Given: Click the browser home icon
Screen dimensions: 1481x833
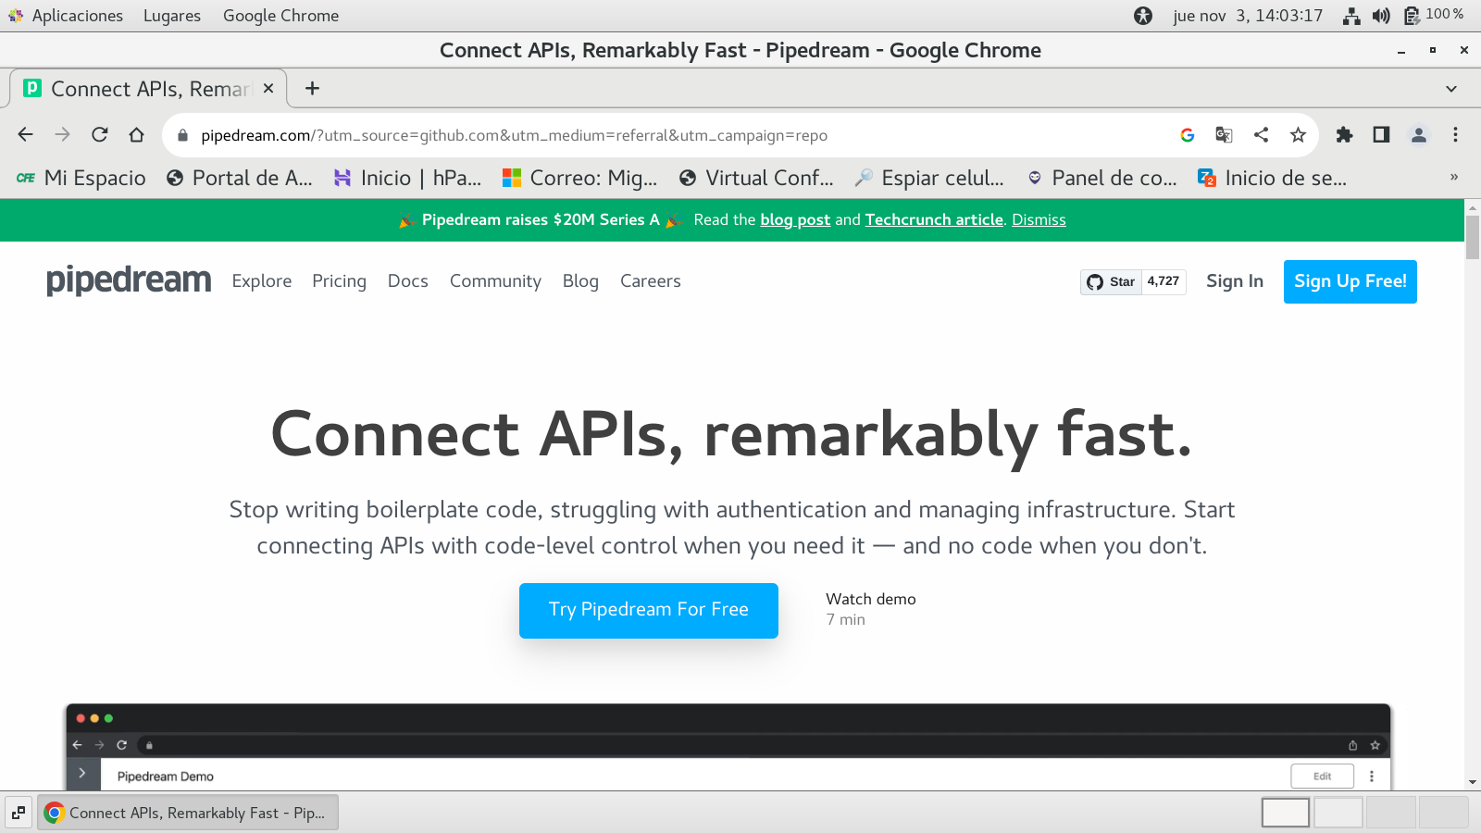Looking at the screenshot, I should 137,135.
